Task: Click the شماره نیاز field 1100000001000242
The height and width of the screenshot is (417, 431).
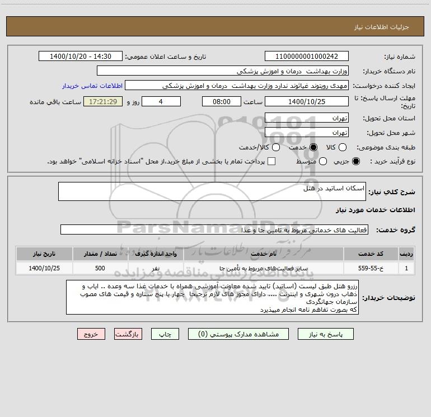Action: tap(307, 56)
